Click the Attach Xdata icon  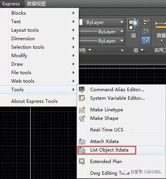coord(82,141)
